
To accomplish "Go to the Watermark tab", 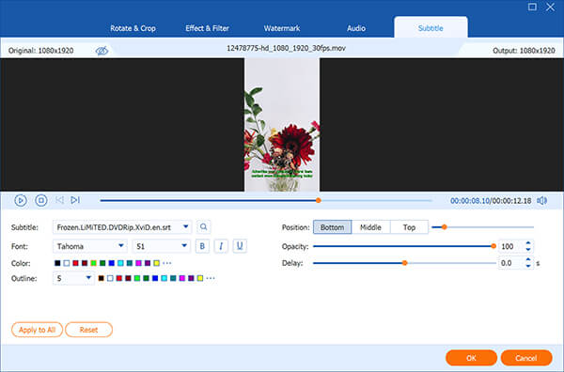I will coord(282,28).
